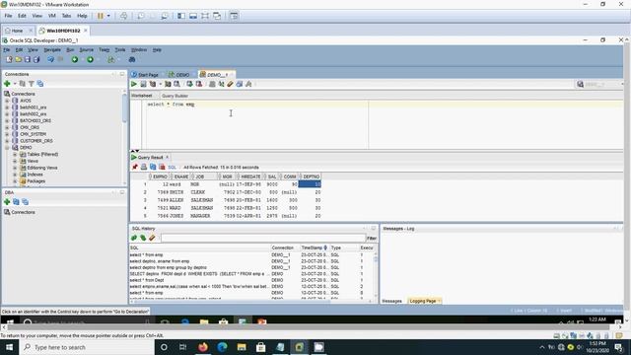631x355 pixels.
Task: Select the Views node under DEMO
Action: (33, 161)
